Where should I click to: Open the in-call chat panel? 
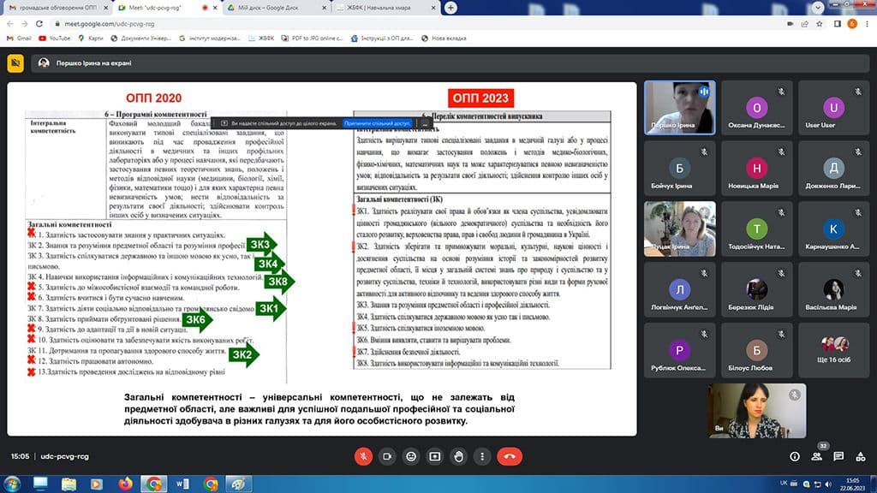(838, 457)
